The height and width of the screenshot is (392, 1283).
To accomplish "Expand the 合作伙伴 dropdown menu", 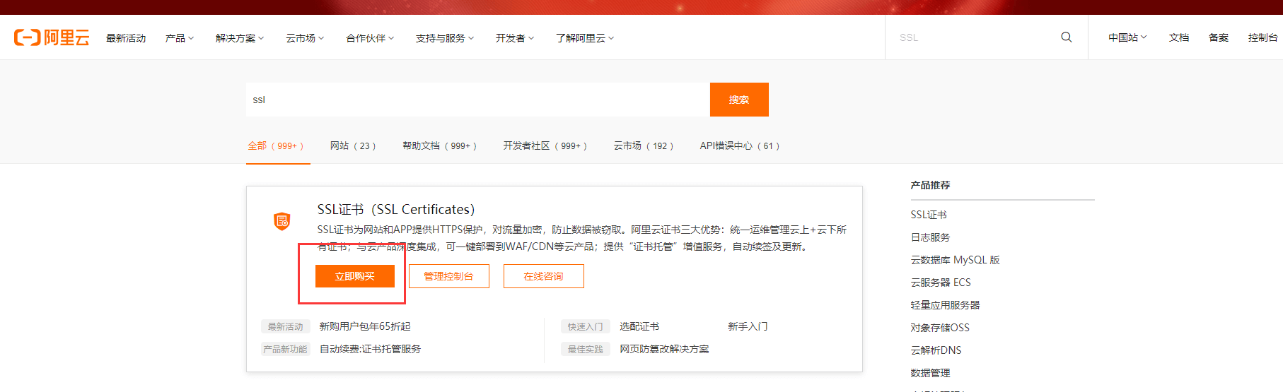I will tap(370, 38).
